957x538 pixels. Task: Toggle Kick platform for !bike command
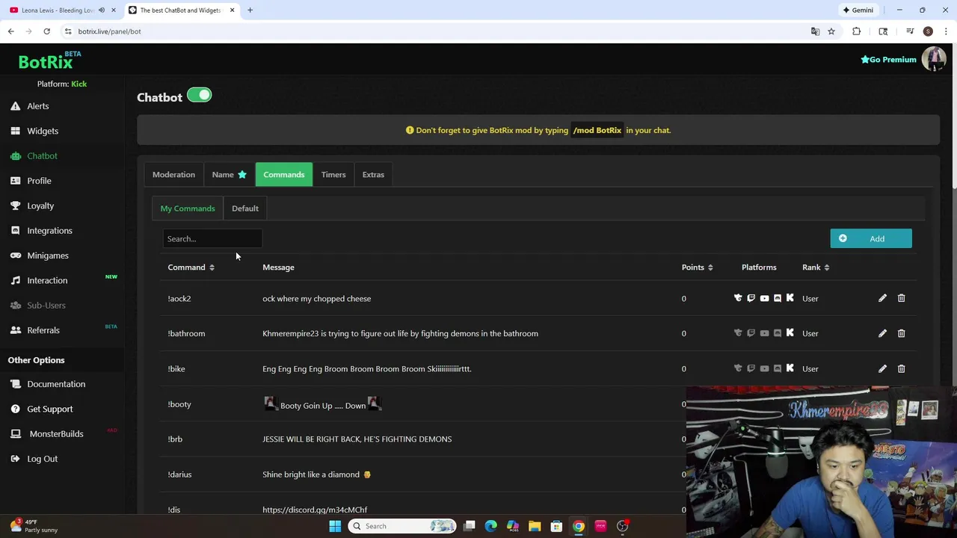pos(790,368)
